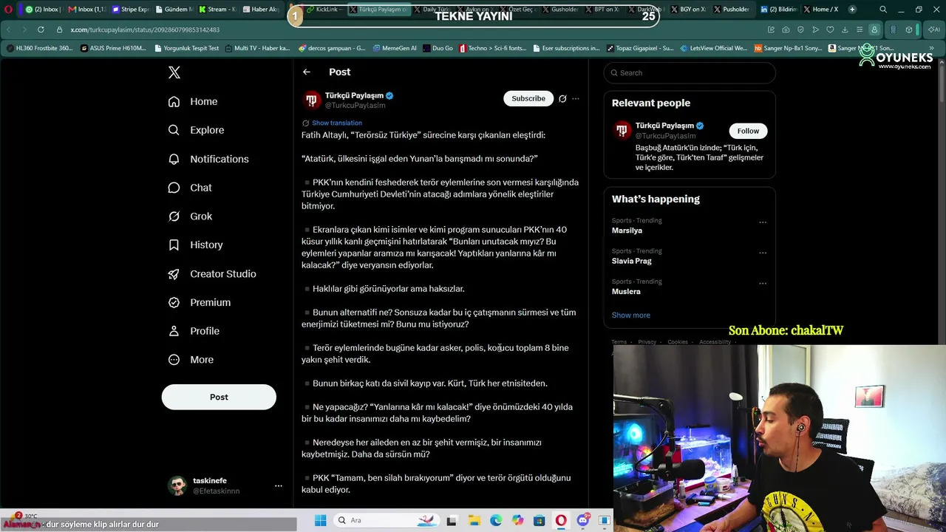
Task: Open the Chat bubble icon
Action: click(x=174, y=188)
